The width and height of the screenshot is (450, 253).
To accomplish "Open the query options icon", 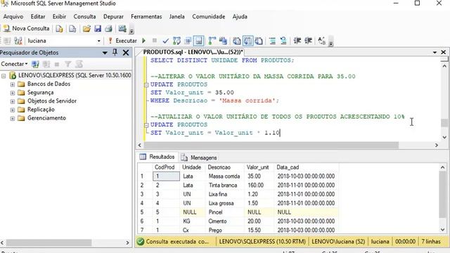I will 188,41.
